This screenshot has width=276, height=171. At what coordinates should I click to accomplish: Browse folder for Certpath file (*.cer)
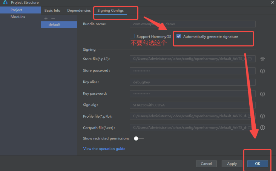(251, 128)
